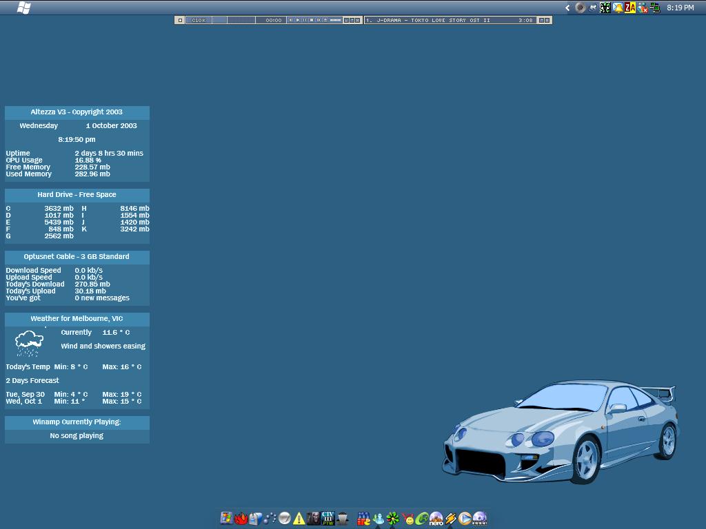
Task: Open the recycle bin dock icon
Action: pyautogui.click(x=343, y=519)
